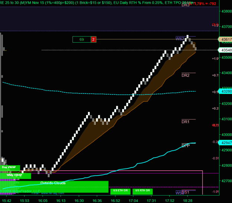The width and height of the screenshot is (232, 203).
Task: Click the 18:28 time axis label
Action: click(x=187, y=201)
